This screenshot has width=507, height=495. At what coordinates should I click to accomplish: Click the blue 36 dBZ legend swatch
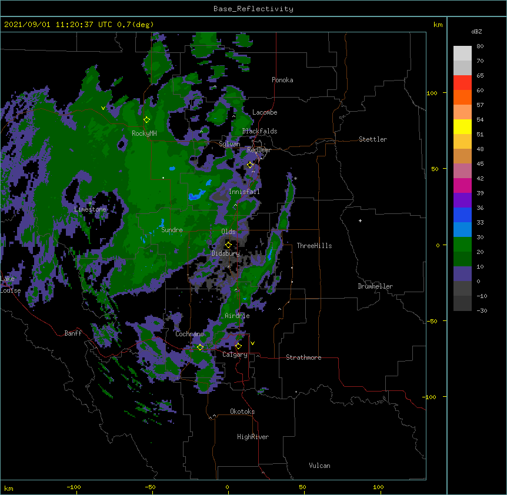point(462,215)
